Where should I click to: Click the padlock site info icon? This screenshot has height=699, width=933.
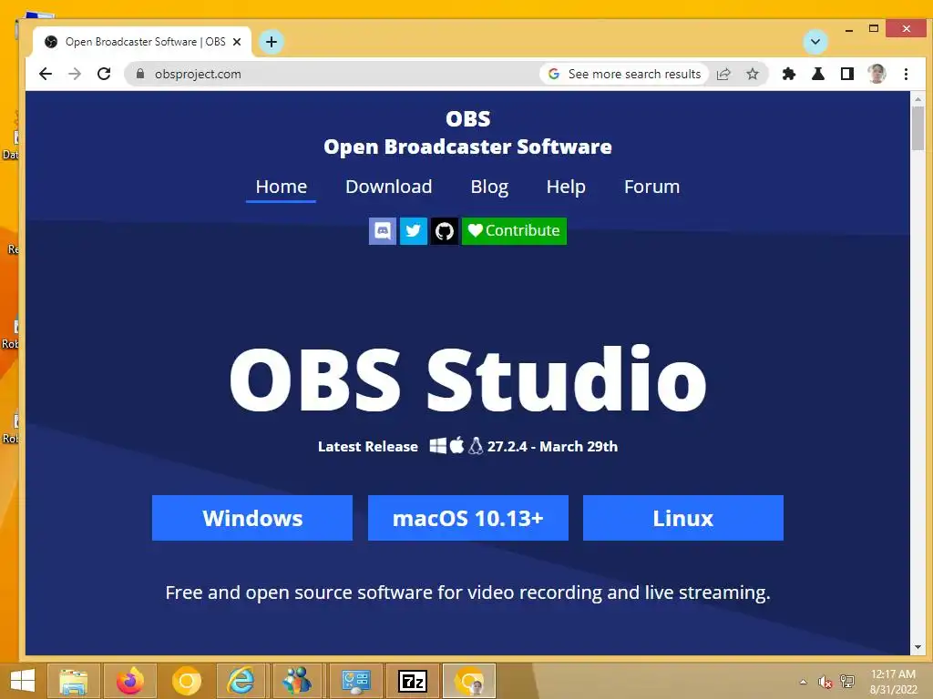pyautogui.click(x=140, y=74)
